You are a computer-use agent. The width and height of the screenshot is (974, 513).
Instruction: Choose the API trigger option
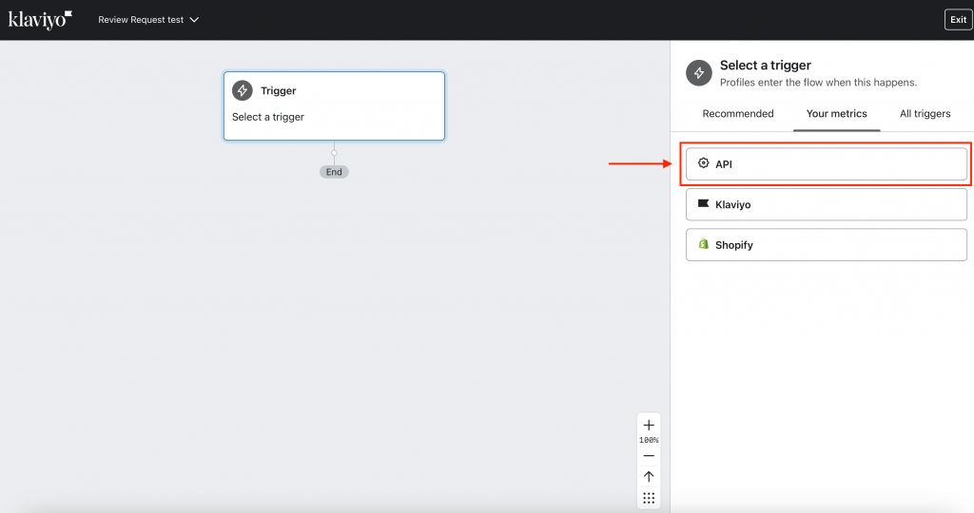[x=827, y=163]
